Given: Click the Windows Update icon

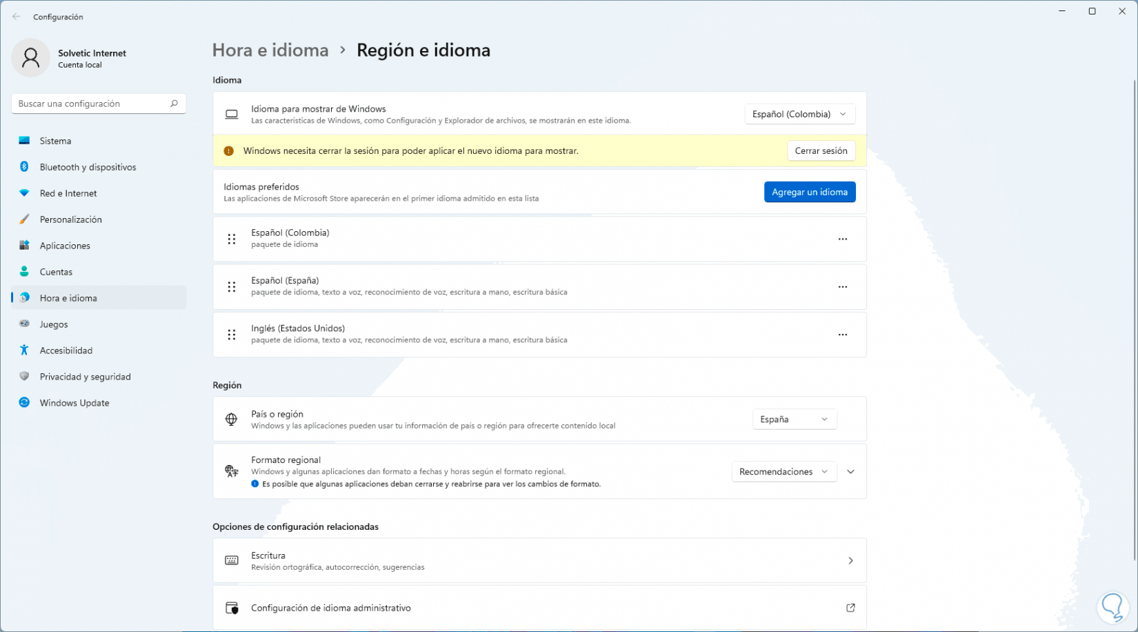Looking at the screenshot, I should [24, 402].
